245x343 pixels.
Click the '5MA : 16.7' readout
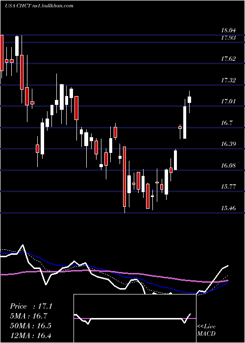[x=29, y=316]
